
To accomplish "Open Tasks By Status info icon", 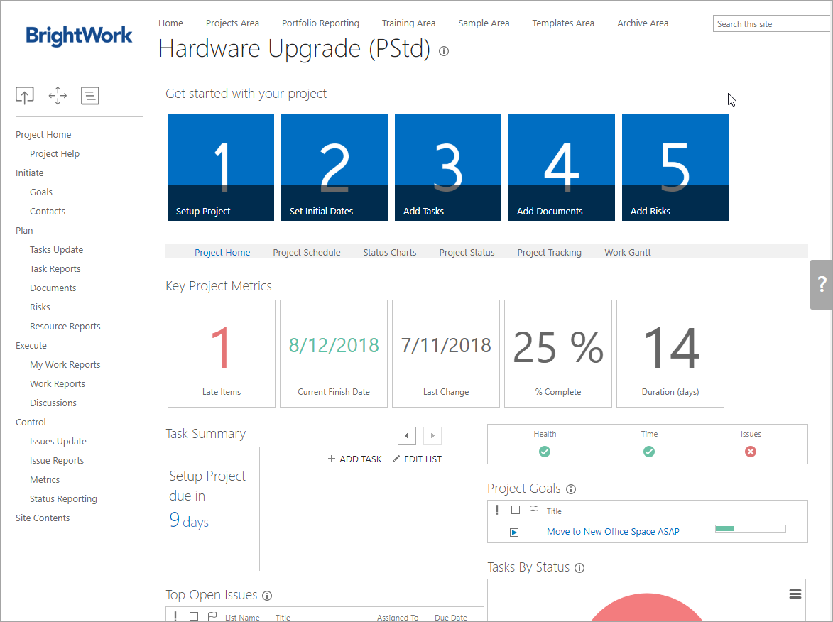I will [579, 568].
